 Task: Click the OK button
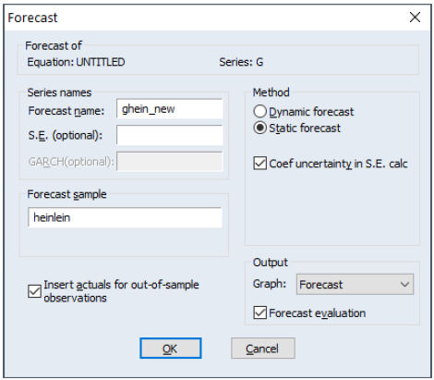171,349
